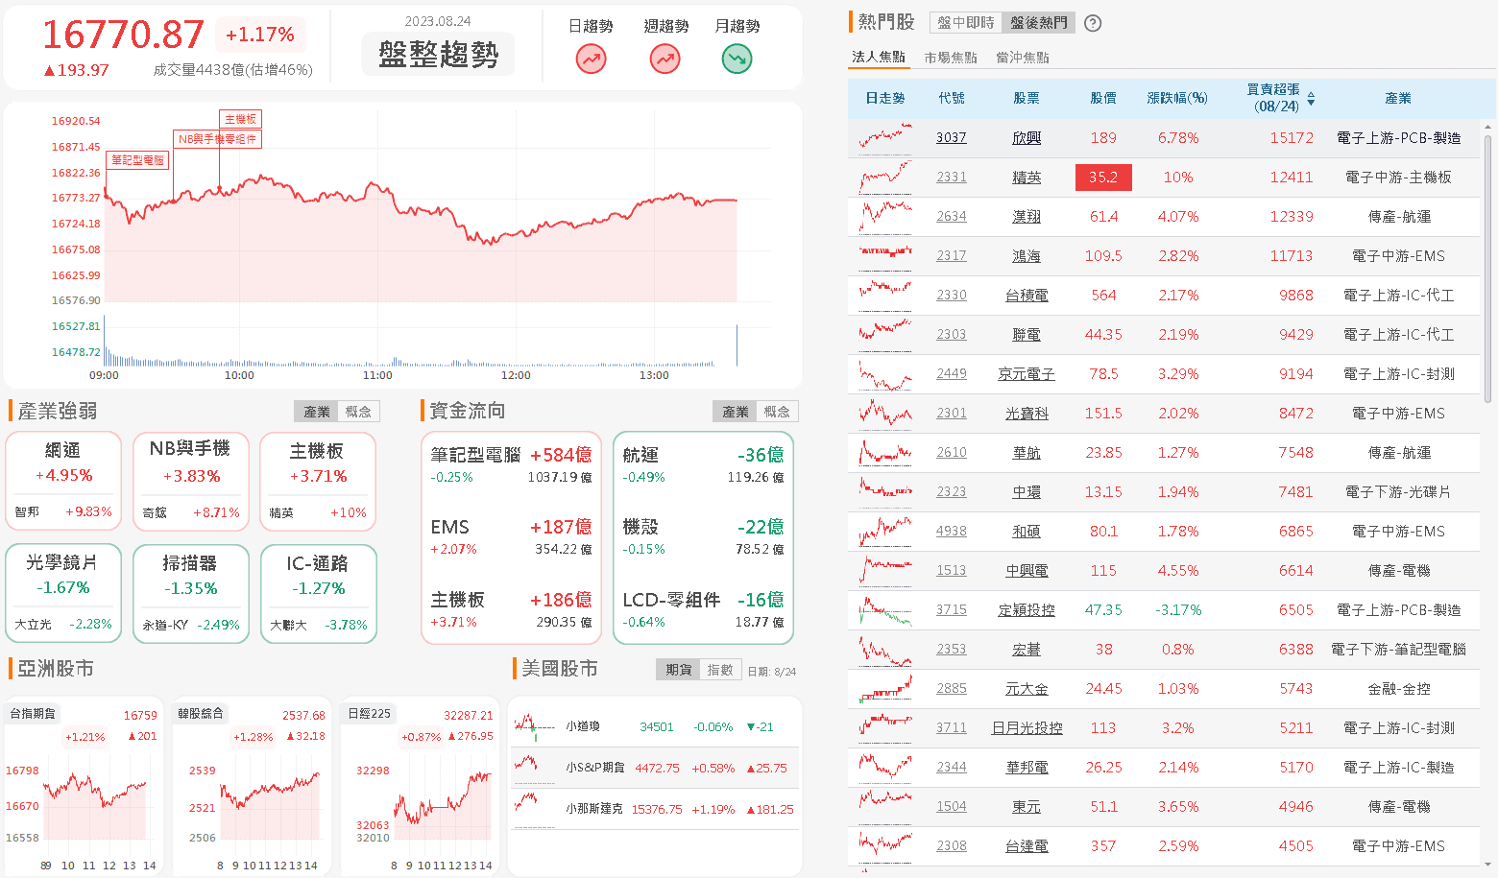
Task: Open the 韓股綜合 chart card
Action: (253, 786)
